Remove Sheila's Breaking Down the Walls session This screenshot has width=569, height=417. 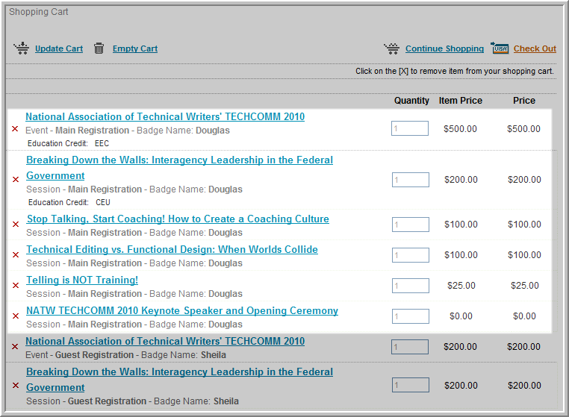pyautogui.click(x=16, y=385)
